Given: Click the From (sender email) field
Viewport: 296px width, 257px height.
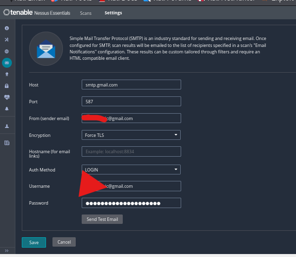Looking at the screenshot, I should click(131, 118).
